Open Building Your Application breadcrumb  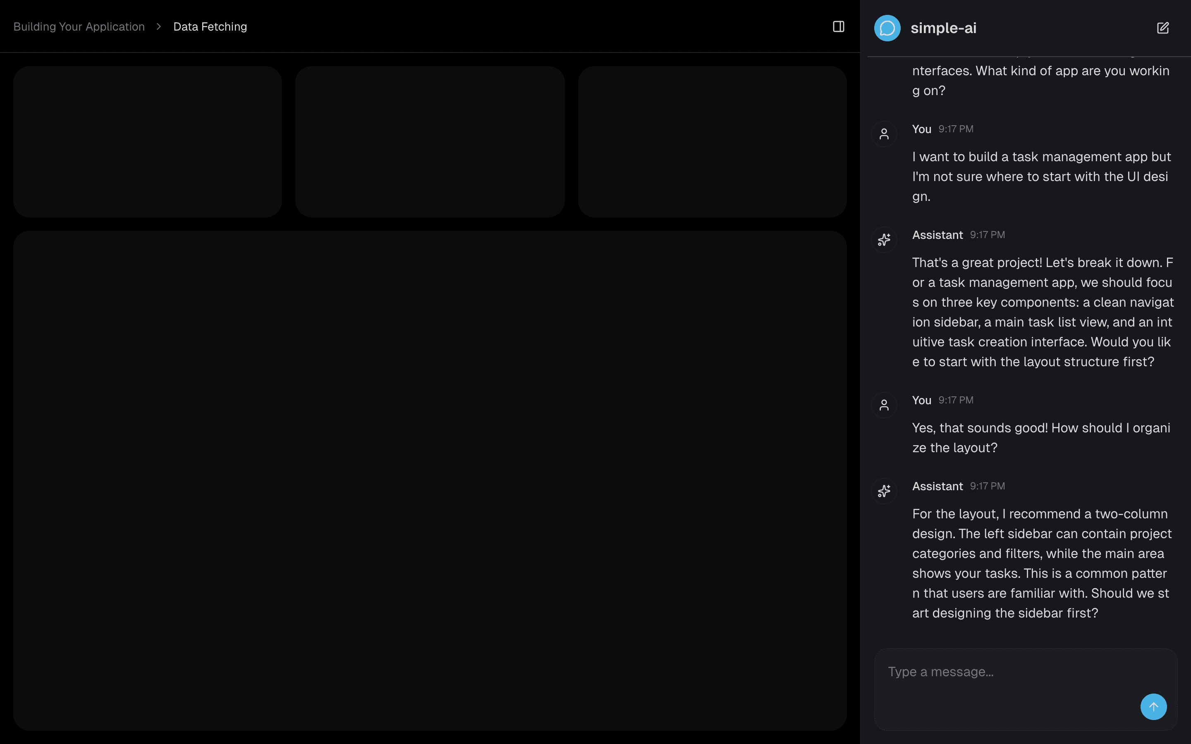[x=79, y=26]
